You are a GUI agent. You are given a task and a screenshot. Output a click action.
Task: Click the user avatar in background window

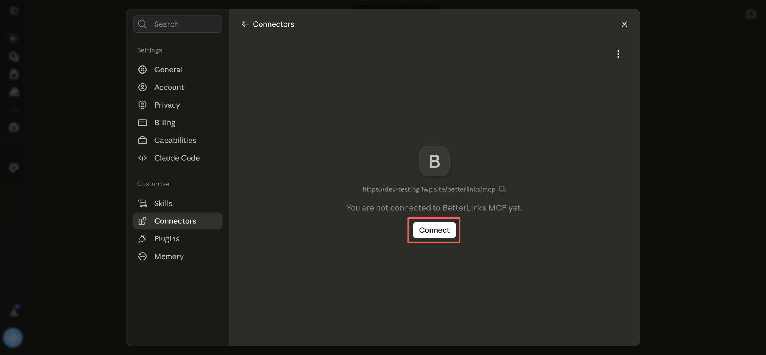13,337
